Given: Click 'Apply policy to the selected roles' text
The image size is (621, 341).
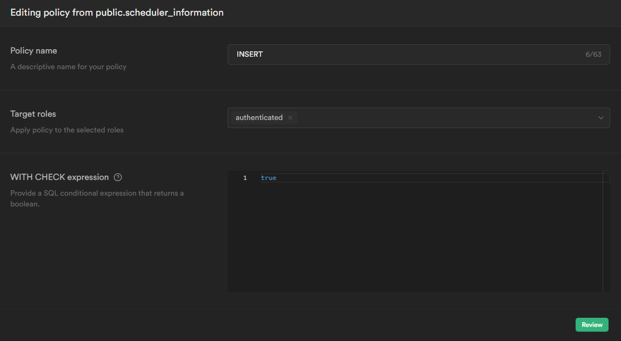Looking at the screenshot, I should (67, 130).
